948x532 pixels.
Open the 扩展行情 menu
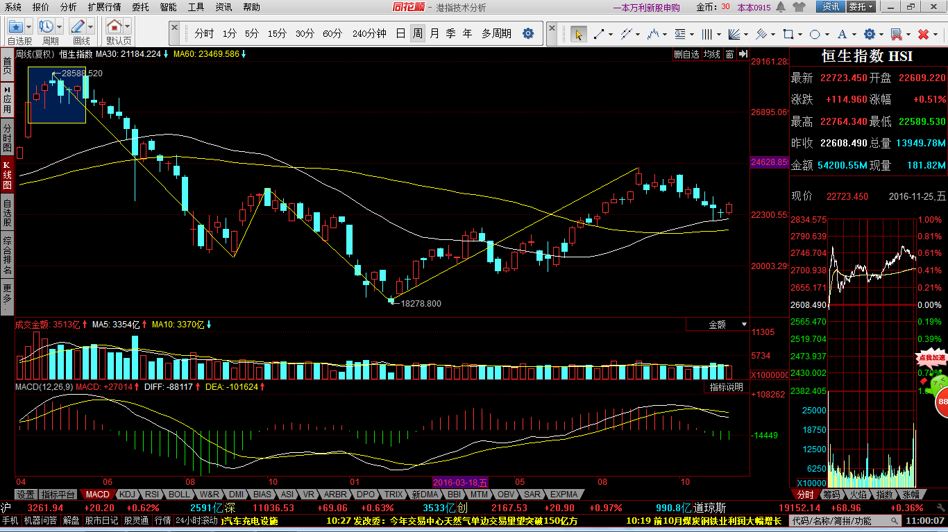pyautogui.click(x=104, y=7)
